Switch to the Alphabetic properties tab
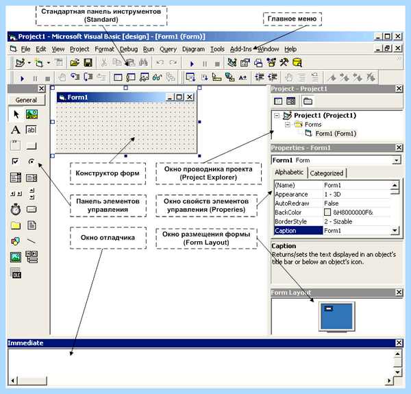This screenshot has width=411, height=394. (289, 172)
